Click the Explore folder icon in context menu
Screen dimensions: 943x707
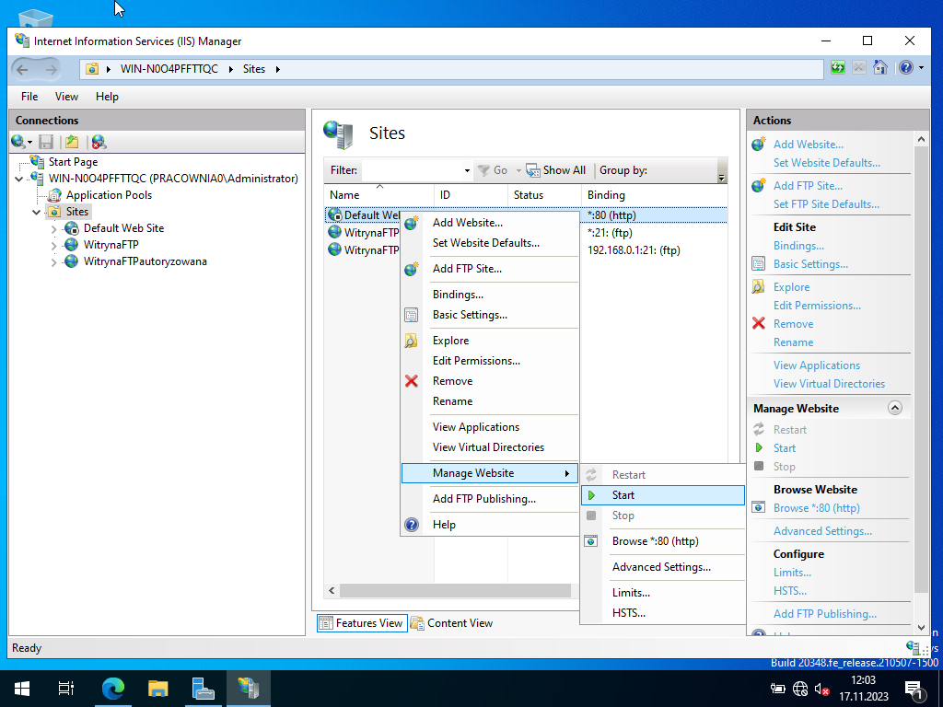coord(412,341)
